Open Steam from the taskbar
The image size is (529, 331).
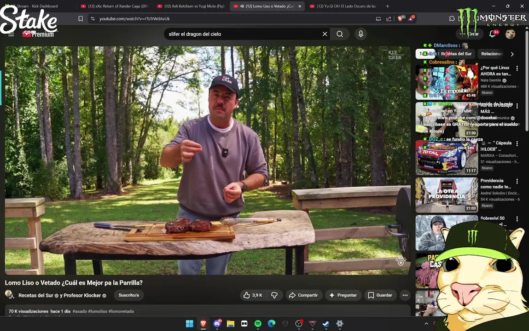[x=326, y=324]
